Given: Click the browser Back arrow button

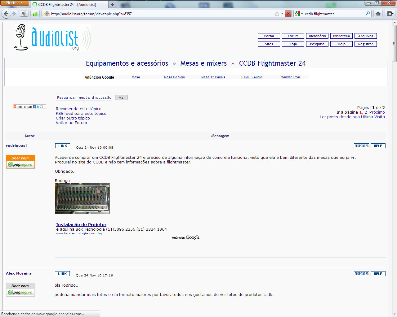Looking at the screenshot, I should pyautogui.click(x=6, y=14).
